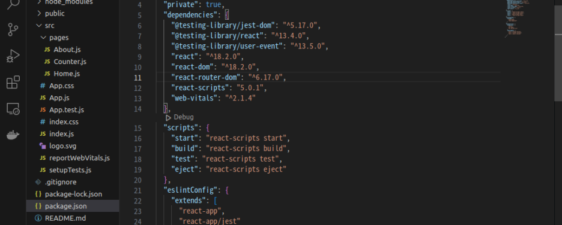Image resolution: width=562 pixels, height=225 pixels.
Task: Click the info icon beside README.md
Action: pos(38,218)
